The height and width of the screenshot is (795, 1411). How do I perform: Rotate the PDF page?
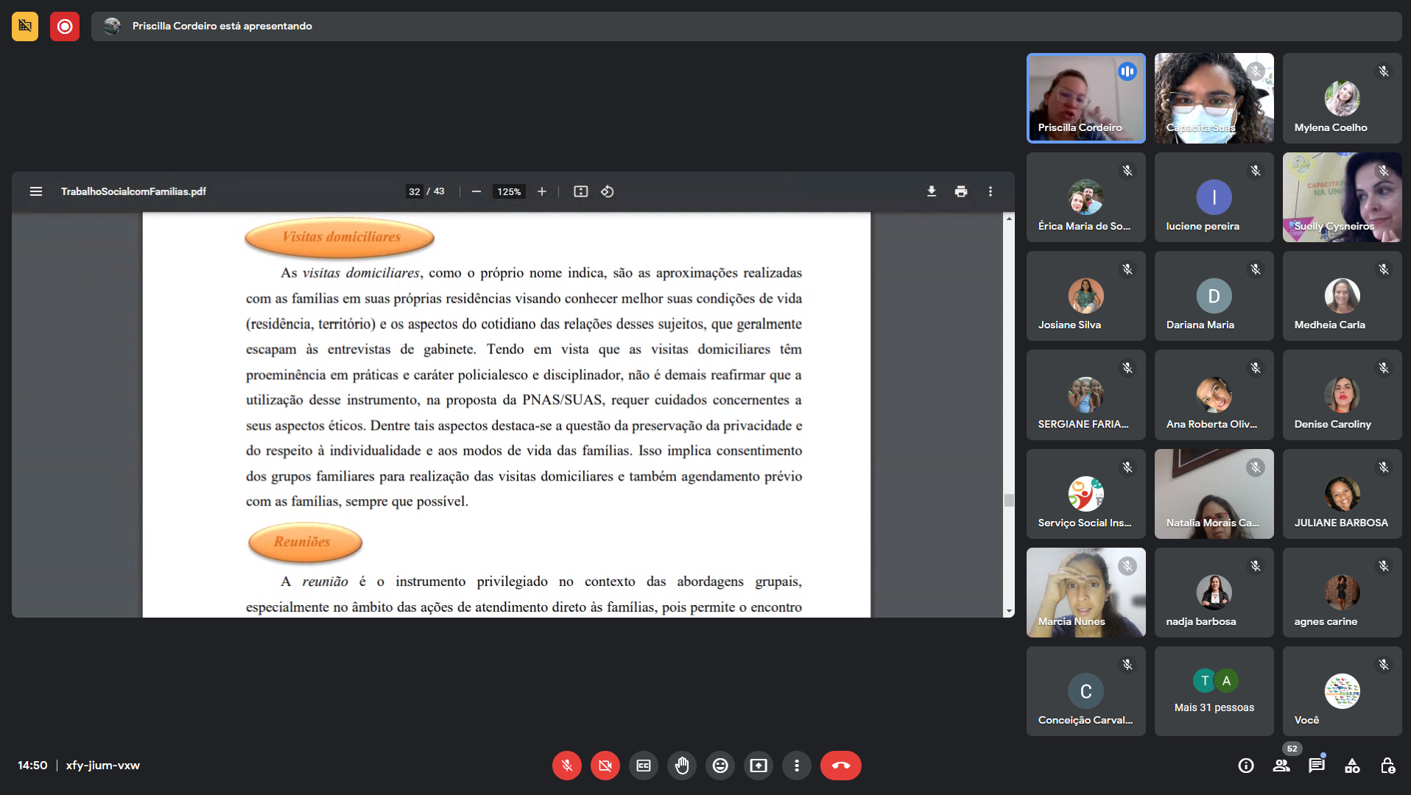tap(608, 191)
